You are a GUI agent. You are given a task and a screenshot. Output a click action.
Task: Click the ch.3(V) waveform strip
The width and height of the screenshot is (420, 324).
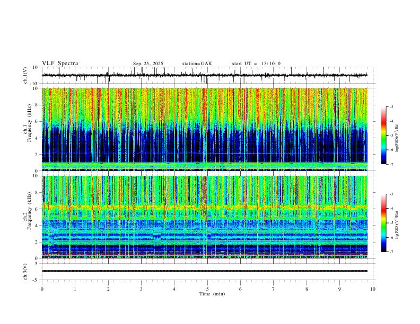(x=205, y=271)
